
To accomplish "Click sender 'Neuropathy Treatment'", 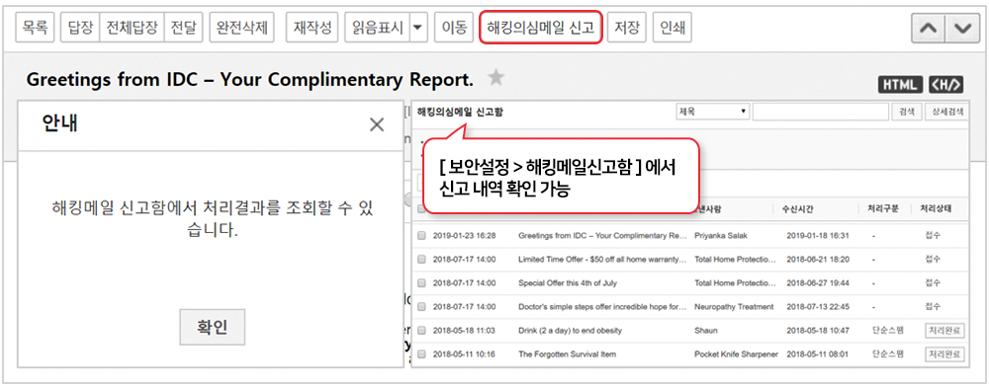I will [734, 307].
